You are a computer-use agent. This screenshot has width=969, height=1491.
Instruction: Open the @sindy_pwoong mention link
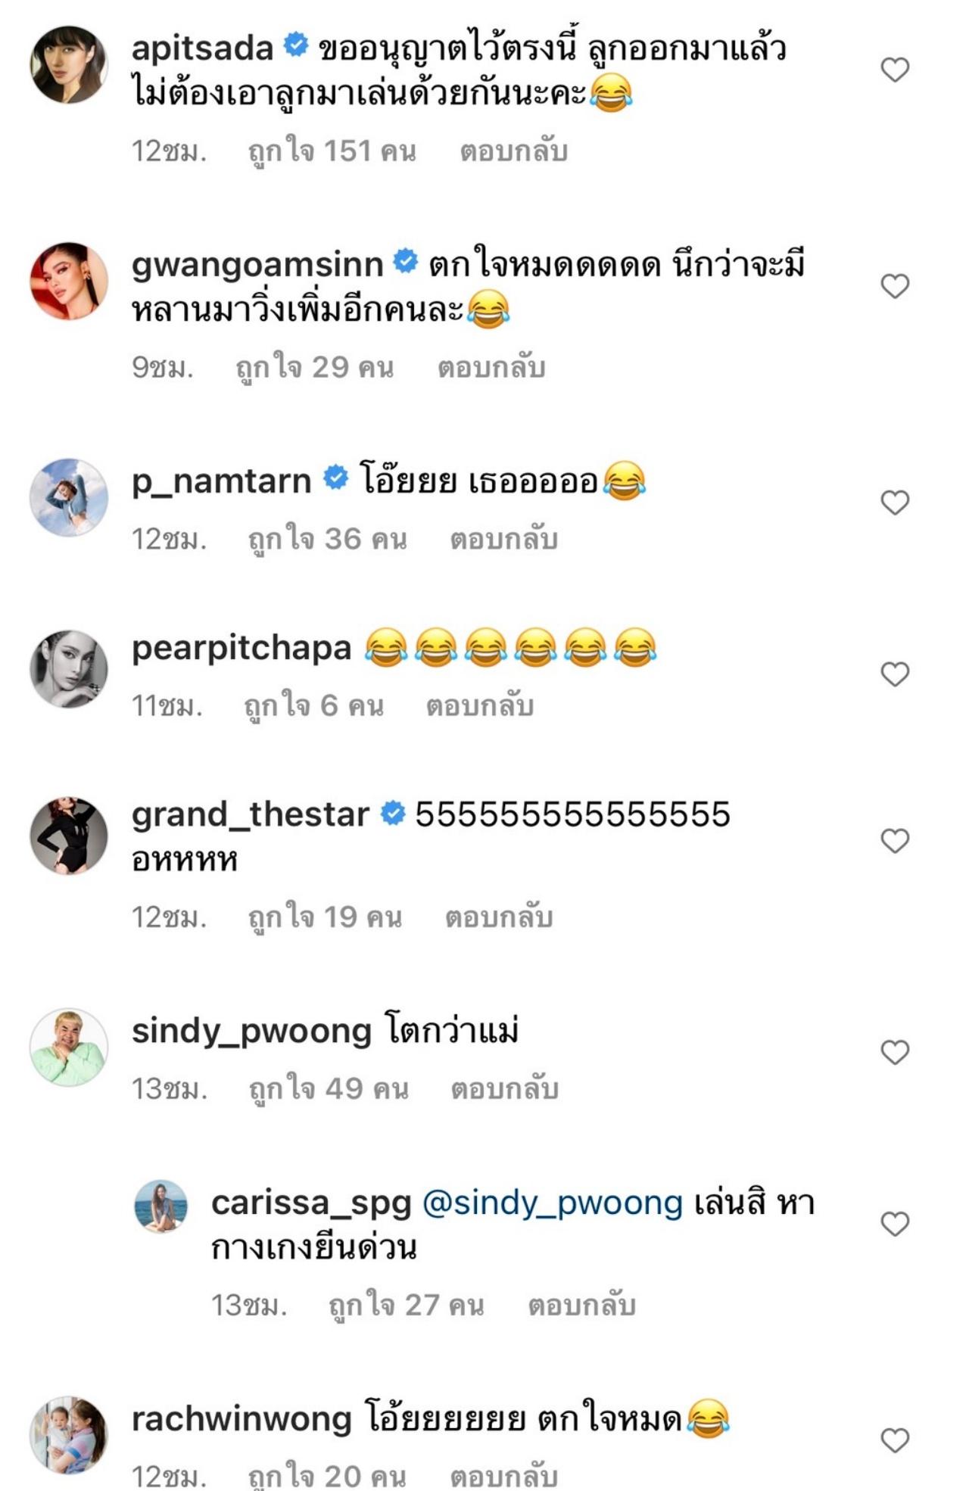tap(552, 1203)
